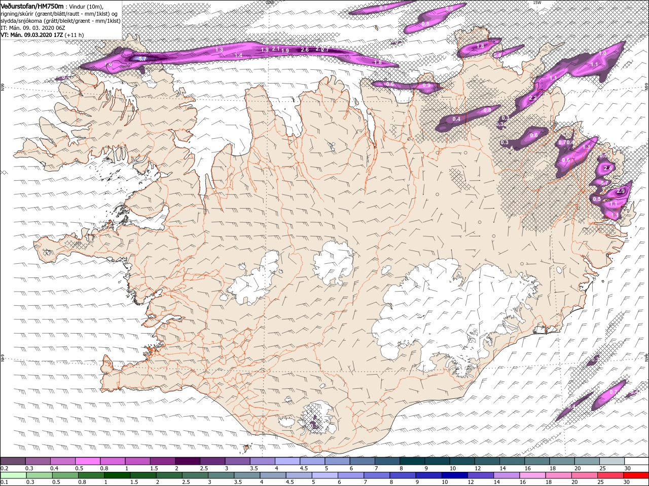Click the '2.1' value in the northern band
The image size is (649, 486).
pos(276,49)
